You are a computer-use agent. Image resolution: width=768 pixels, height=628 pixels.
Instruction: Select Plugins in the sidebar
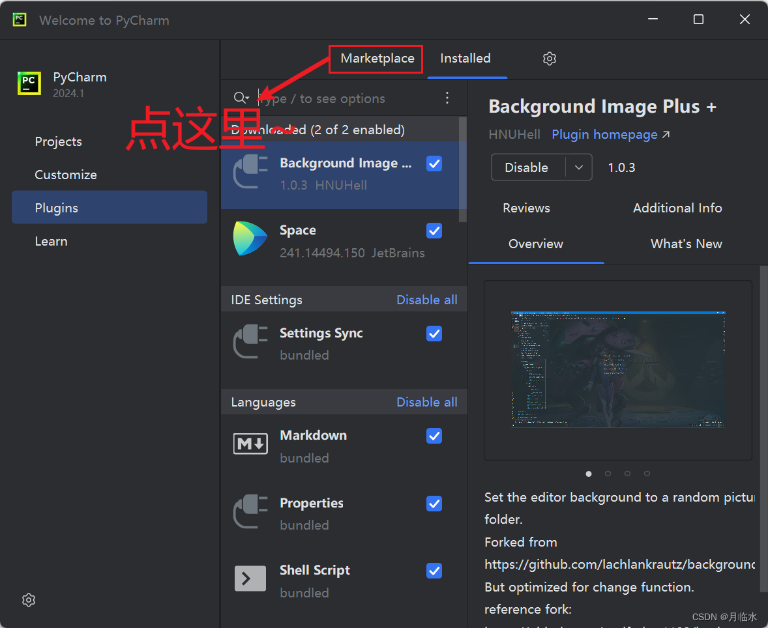click(110, 208)
